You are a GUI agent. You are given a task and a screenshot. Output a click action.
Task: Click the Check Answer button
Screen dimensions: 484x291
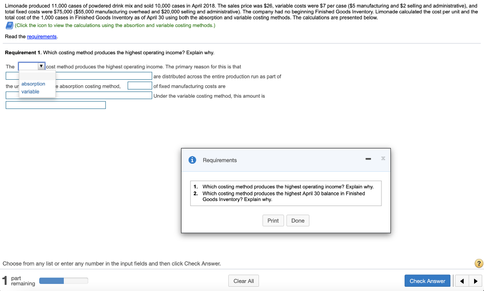tap(427, 281)
